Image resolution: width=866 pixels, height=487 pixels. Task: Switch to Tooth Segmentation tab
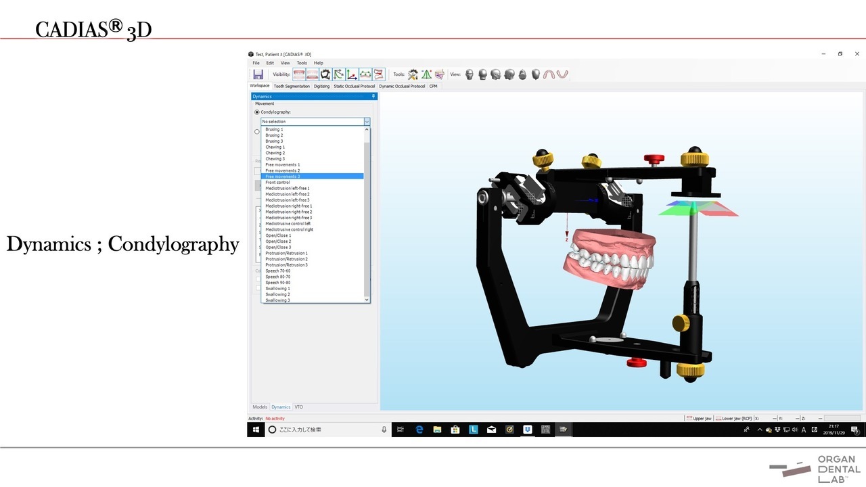coord(292,86)
